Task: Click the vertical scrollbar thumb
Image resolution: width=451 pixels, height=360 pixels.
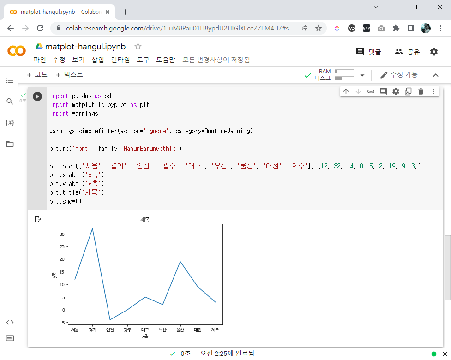Action: pos(448,268)
